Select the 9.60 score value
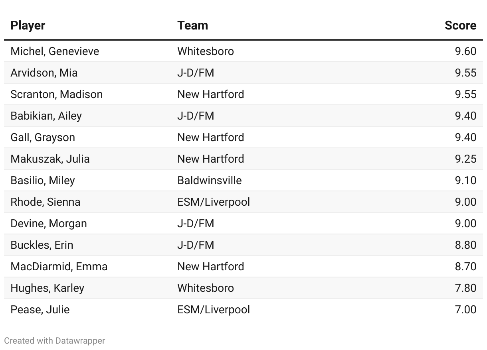 (465, 51)
